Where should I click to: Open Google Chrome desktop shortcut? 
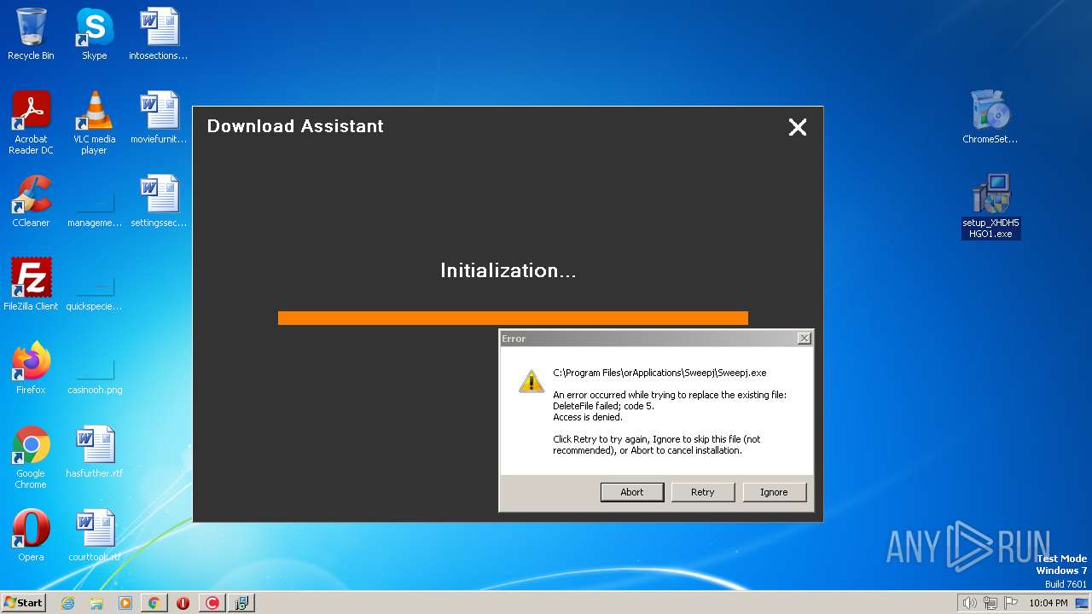31,457
